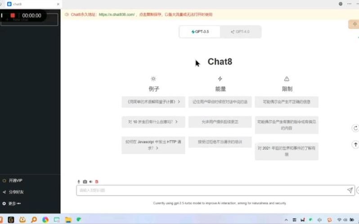This screenshot has width=359, height=224.
Task: Click the camera icon above the input box
Action: point(85,182)
